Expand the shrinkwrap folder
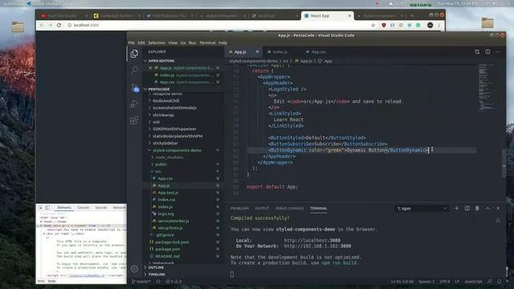The width and height of the screenshot is (514, 289). tap(163, 115)
